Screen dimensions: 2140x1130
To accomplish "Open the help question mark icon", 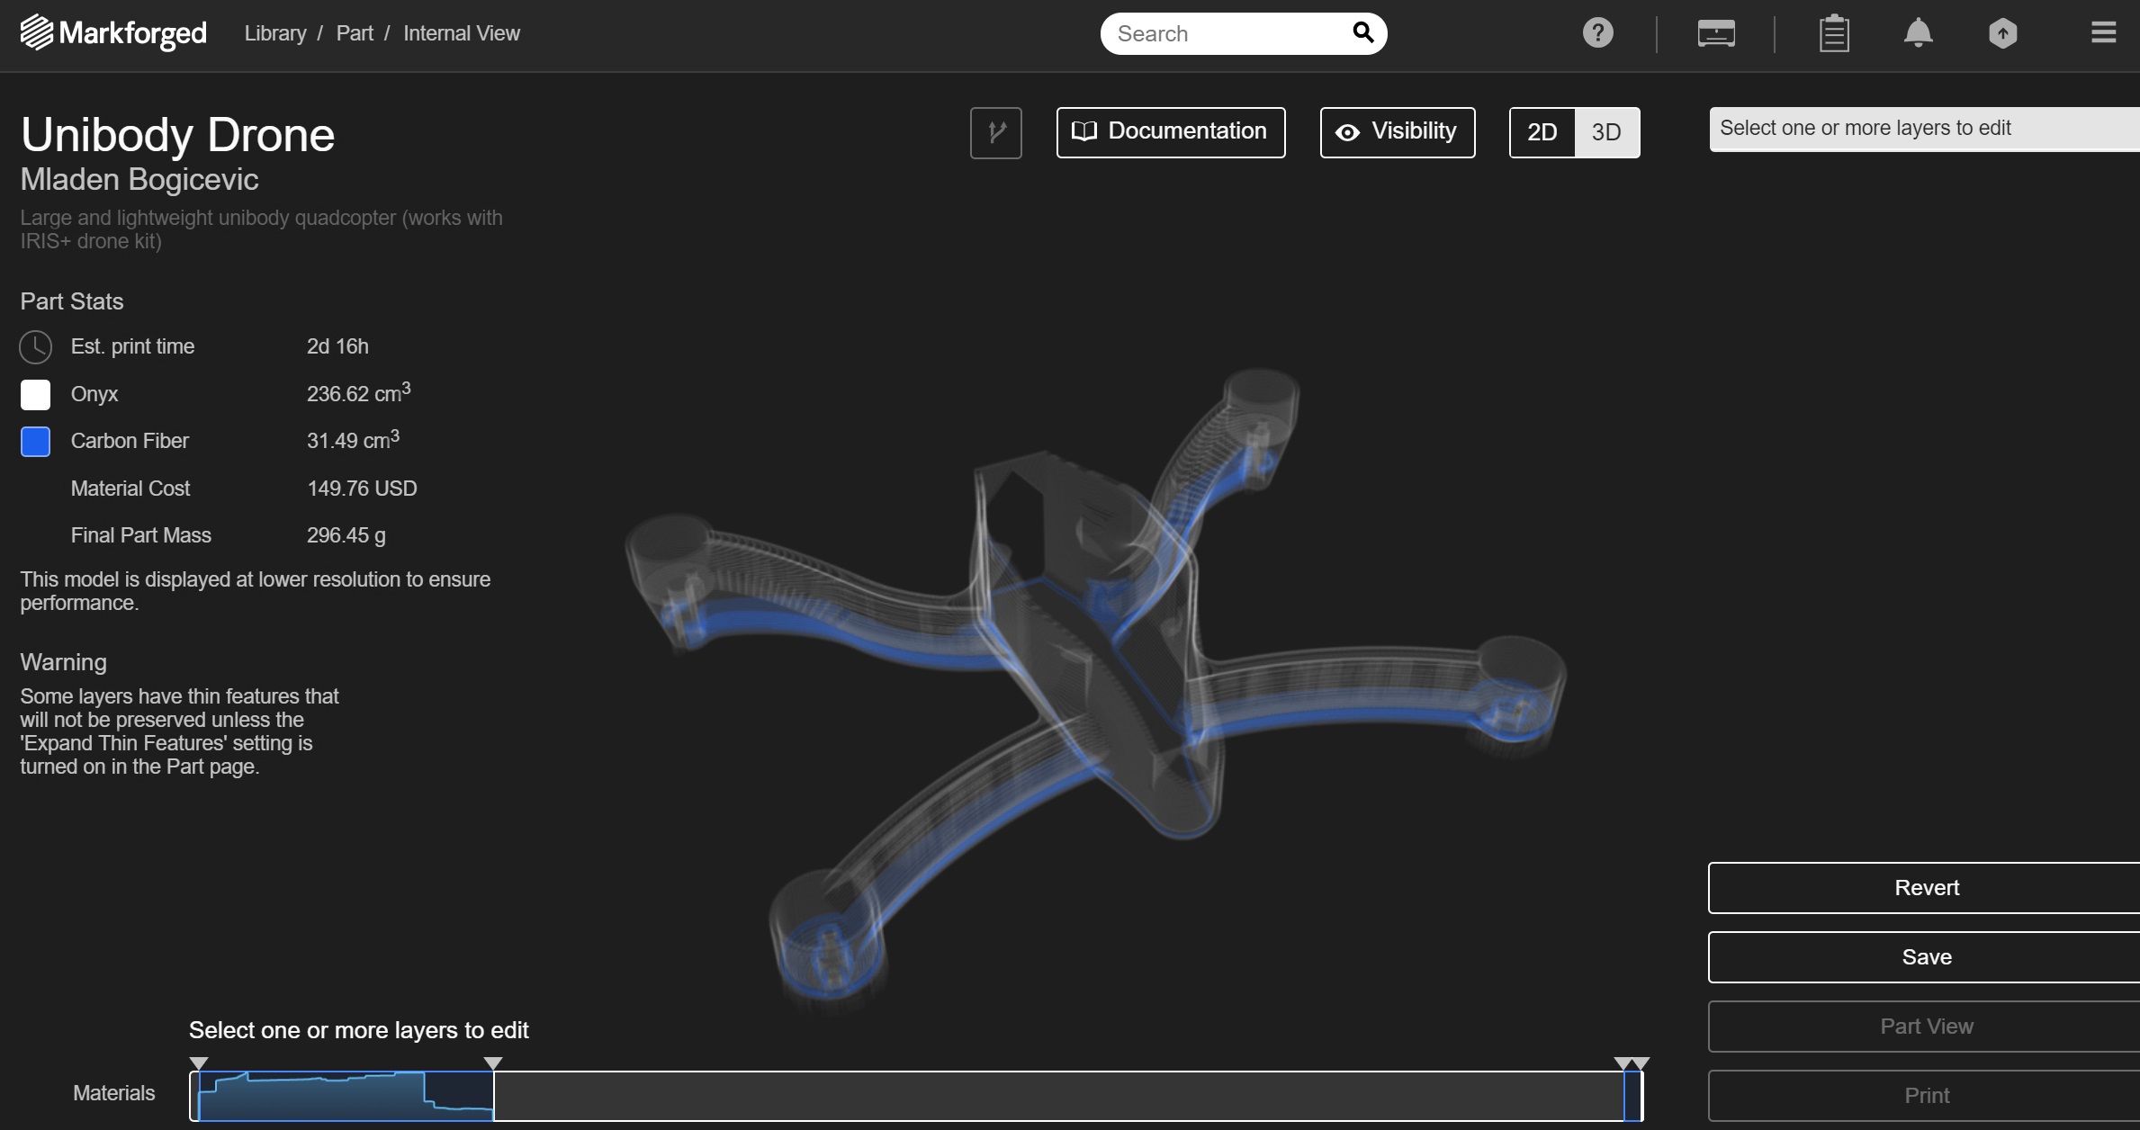I will (1597, 33).
